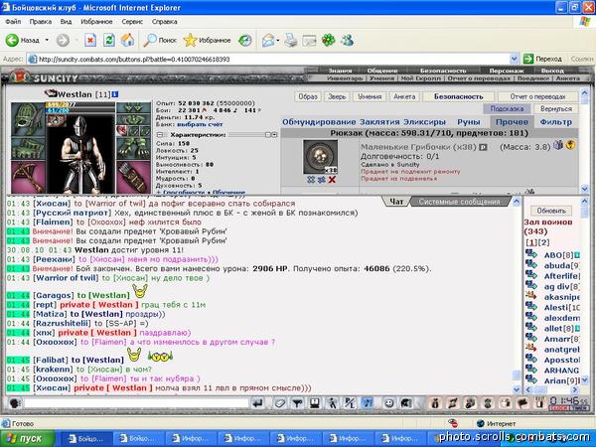Switch to Системные сообщения chat tab
The image size is (596, 447).
pyautogui.click(x=459, y=202)
